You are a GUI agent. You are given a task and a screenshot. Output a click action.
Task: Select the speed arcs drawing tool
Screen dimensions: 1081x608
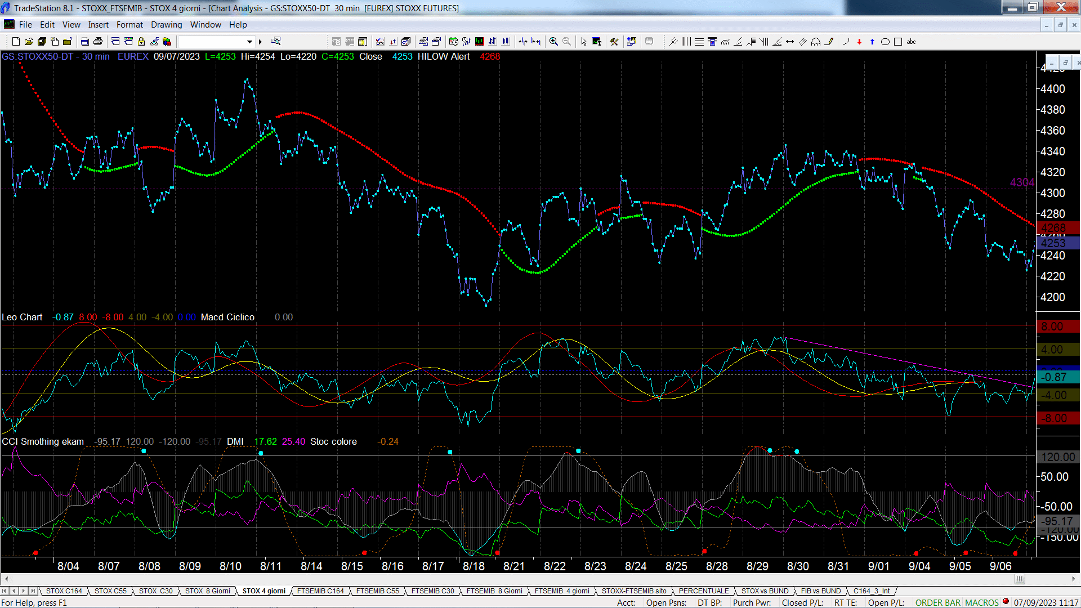[x=725, y=42]
